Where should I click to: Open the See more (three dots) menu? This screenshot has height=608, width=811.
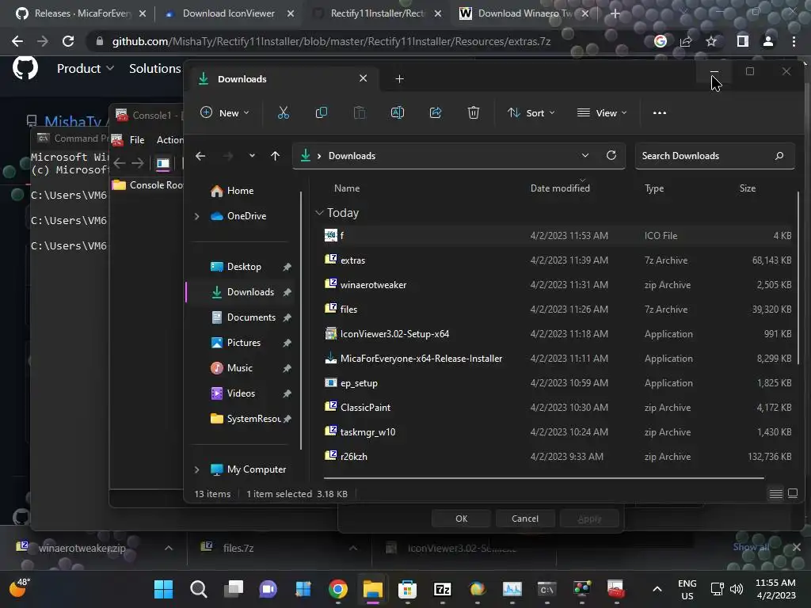[x=660, y=112]
